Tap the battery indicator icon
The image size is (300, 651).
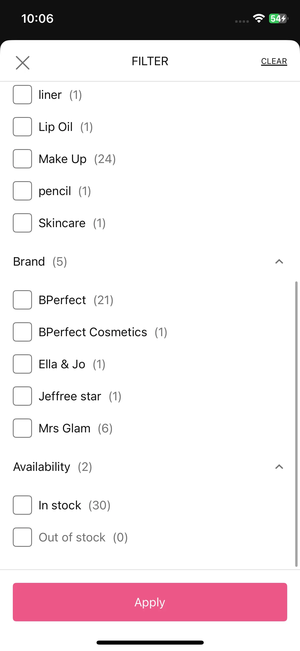pos(278,18)
